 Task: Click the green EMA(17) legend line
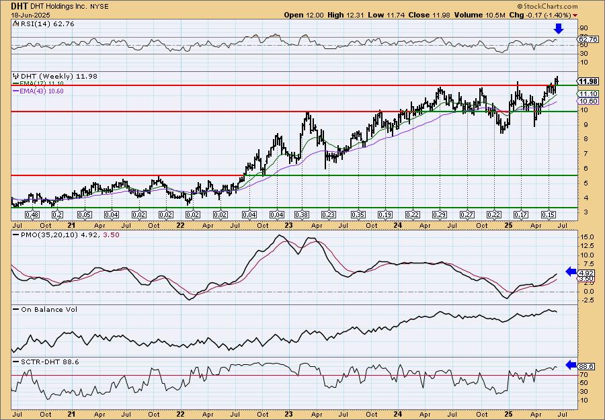pos(16,83)
